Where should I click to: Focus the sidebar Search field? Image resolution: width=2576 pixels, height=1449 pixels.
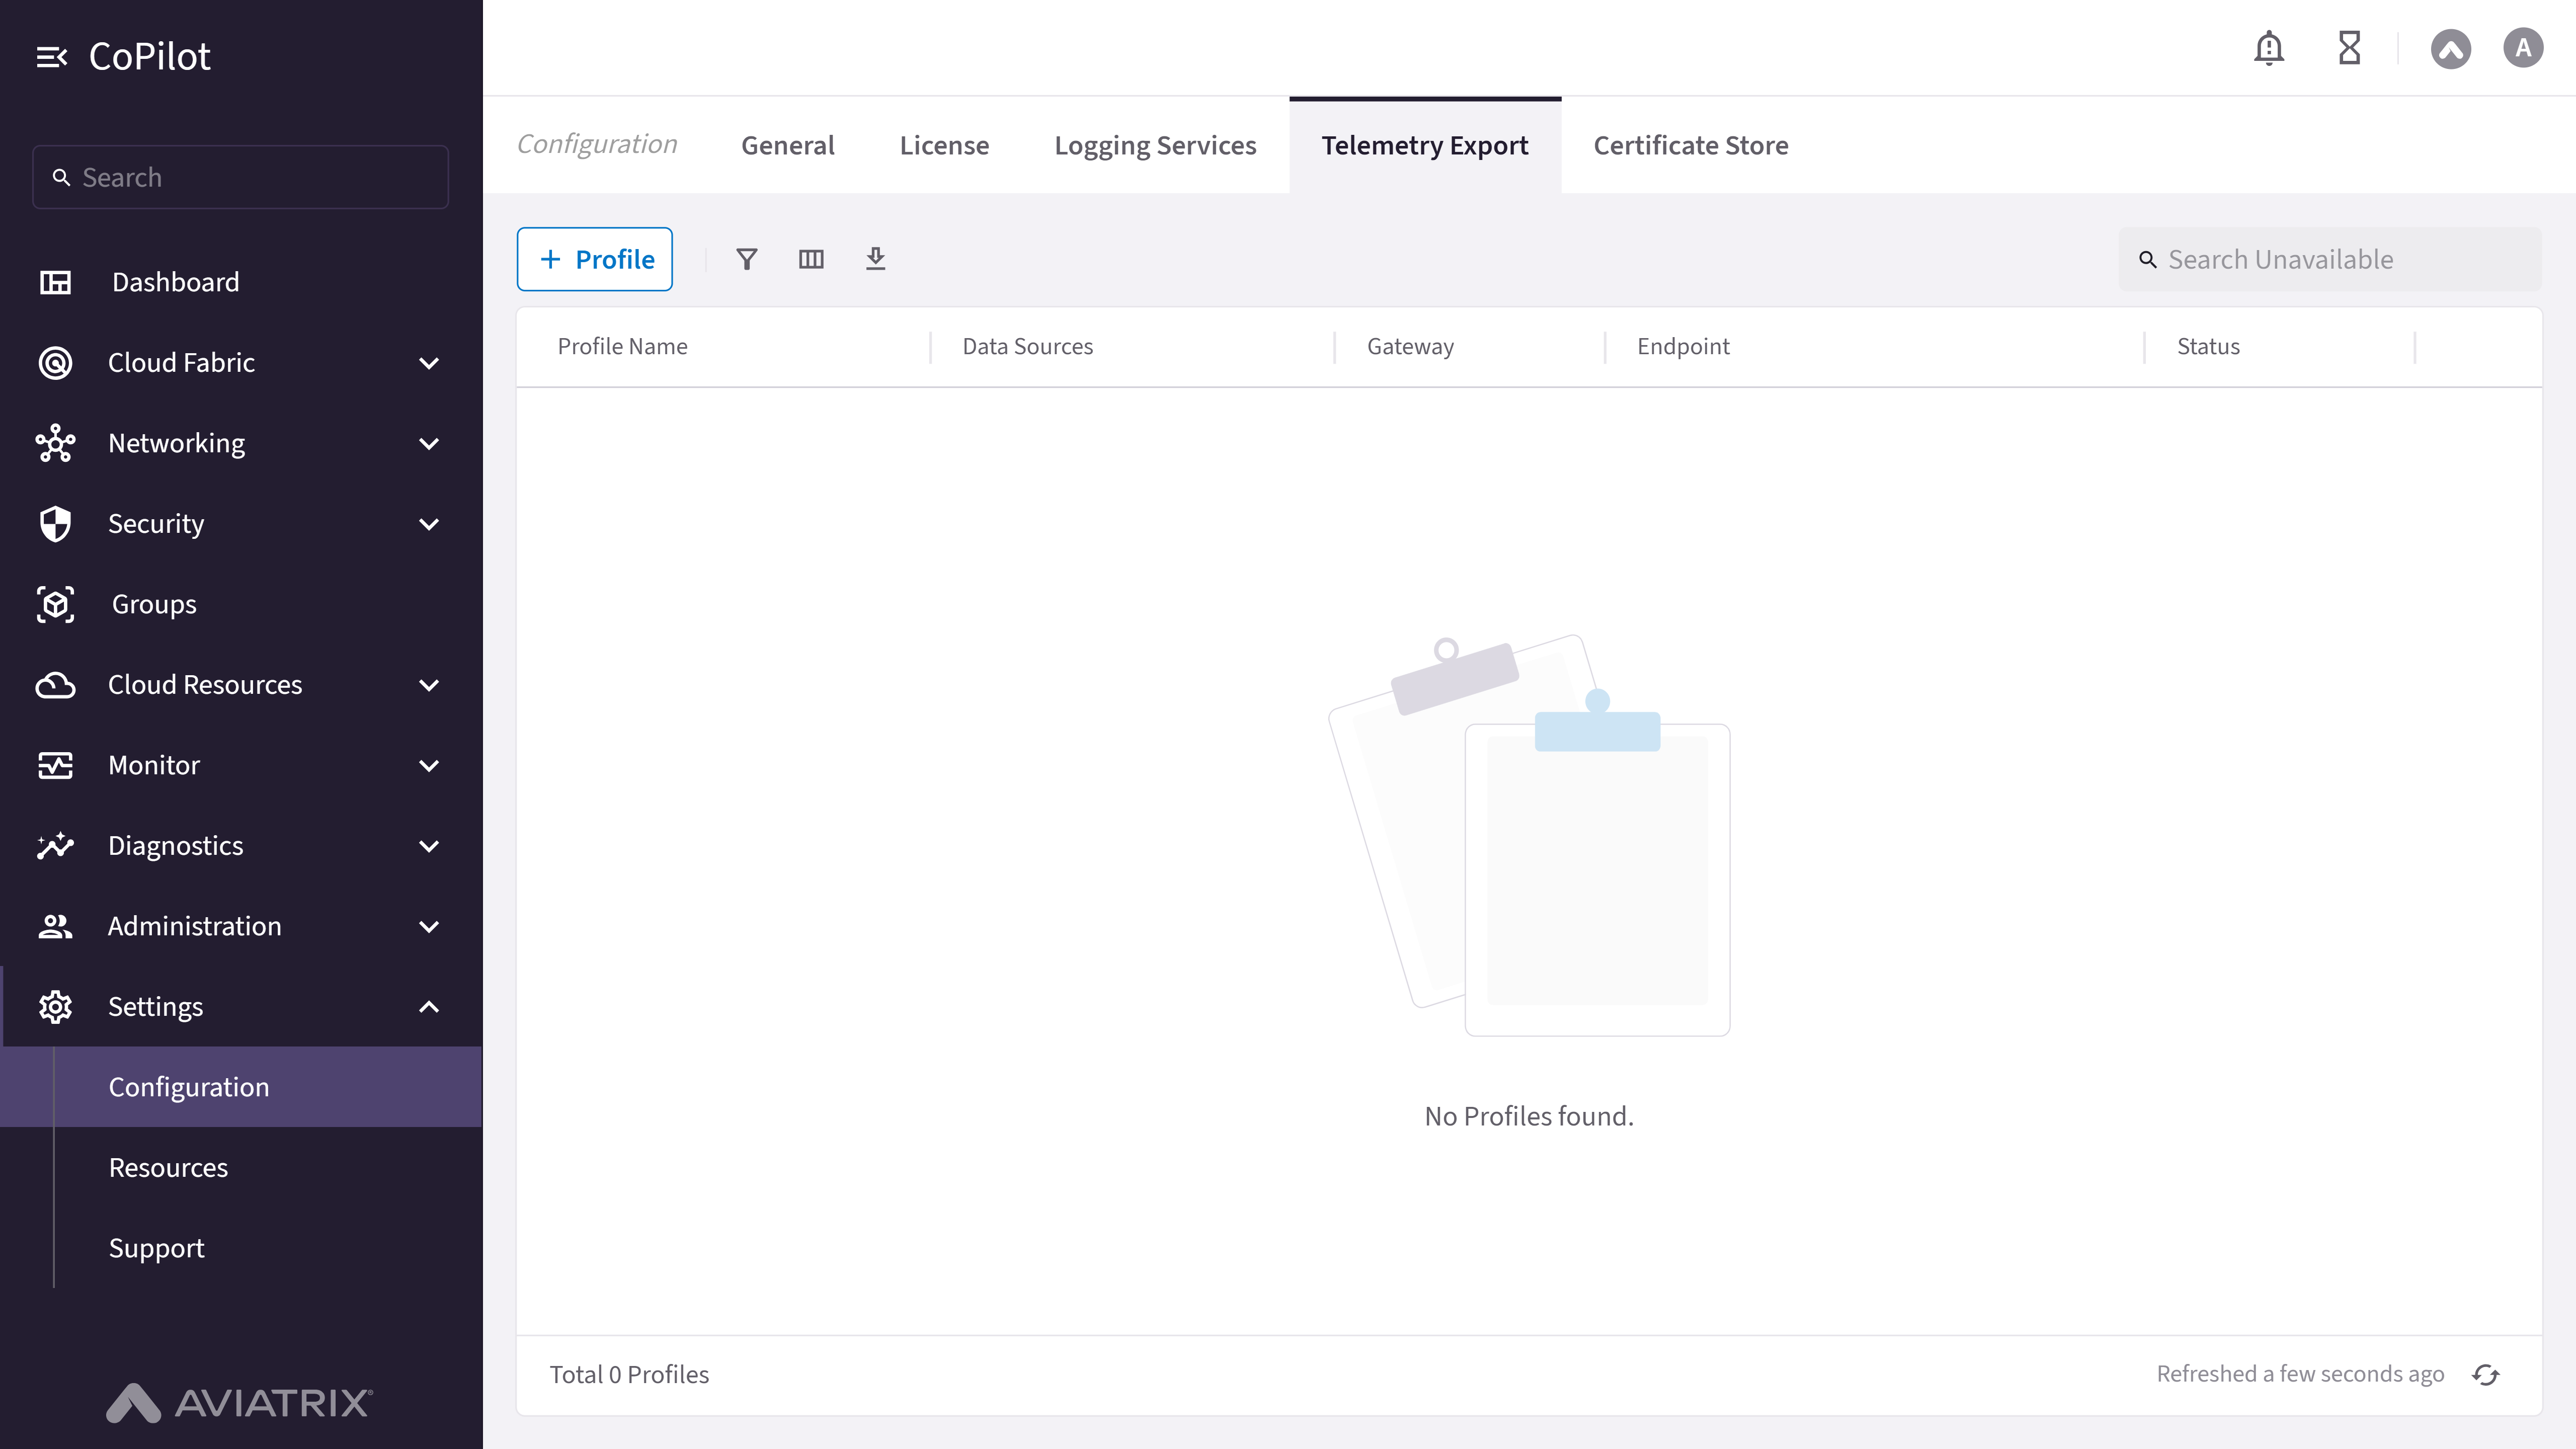click(x=241, y=177)
